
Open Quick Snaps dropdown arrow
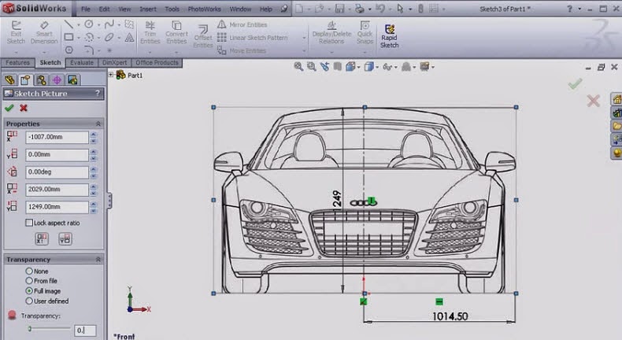tap(365, 53)
